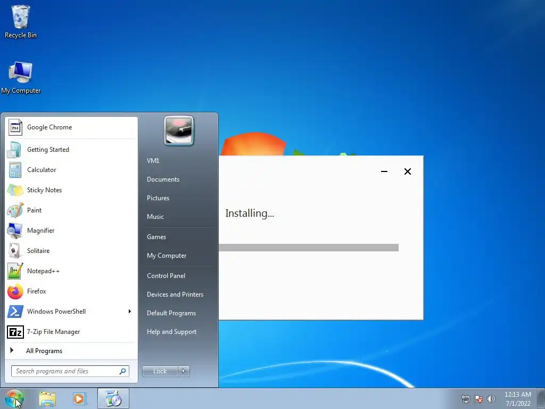
Task: Open Solitaire cards icon
Action: click(15, 250)
